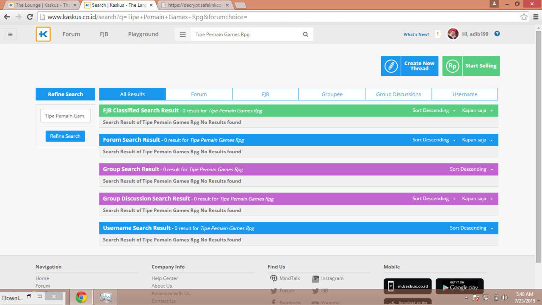The width and height of the screenshot is (542, 305).
Task: Click the battery icon in system tray
Action: [x=496, y=297]
